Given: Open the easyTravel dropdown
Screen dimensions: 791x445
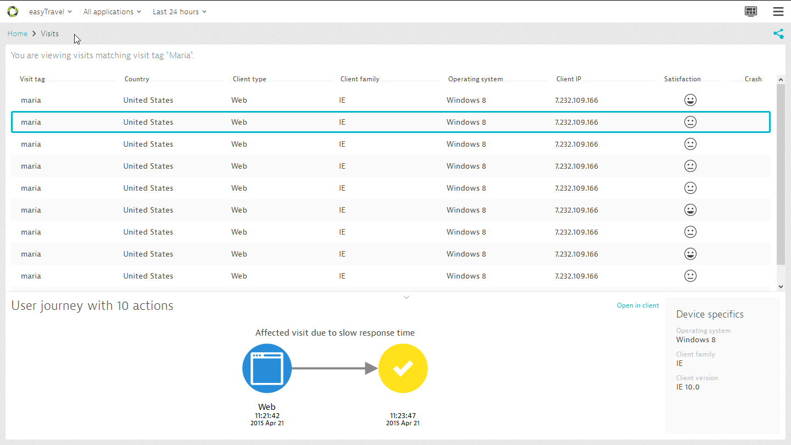Looking at the screenshot, I should pos(51,12).
